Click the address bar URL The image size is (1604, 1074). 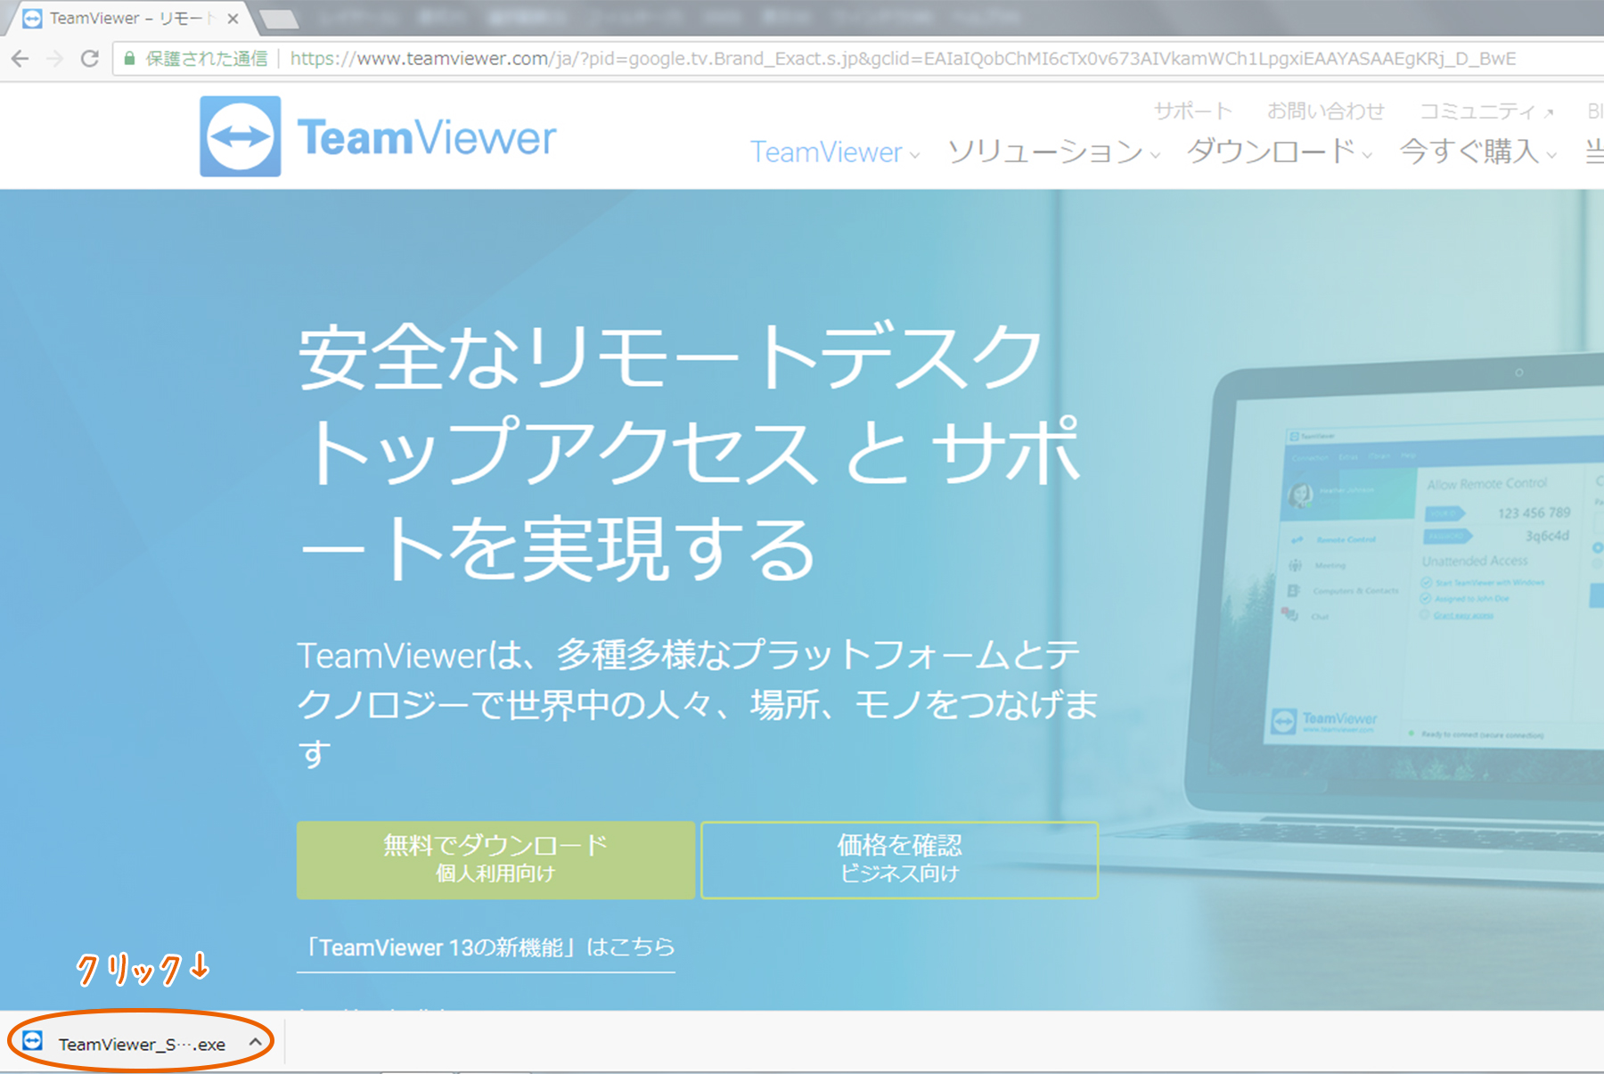pyautogui.click(x=902, y=59)
